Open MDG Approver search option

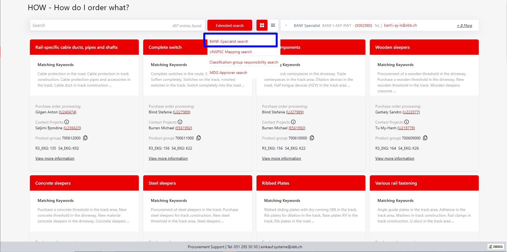tap(228, 73)
